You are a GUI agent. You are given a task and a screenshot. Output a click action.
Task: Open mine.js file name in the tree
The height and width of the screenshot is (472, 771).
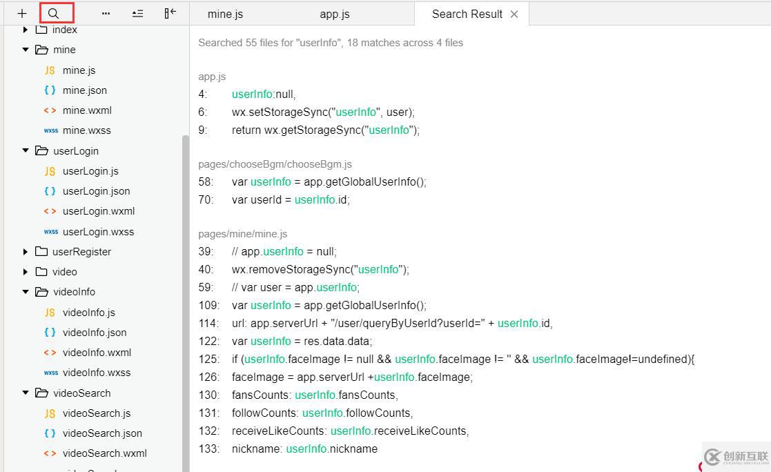point(79,70)
